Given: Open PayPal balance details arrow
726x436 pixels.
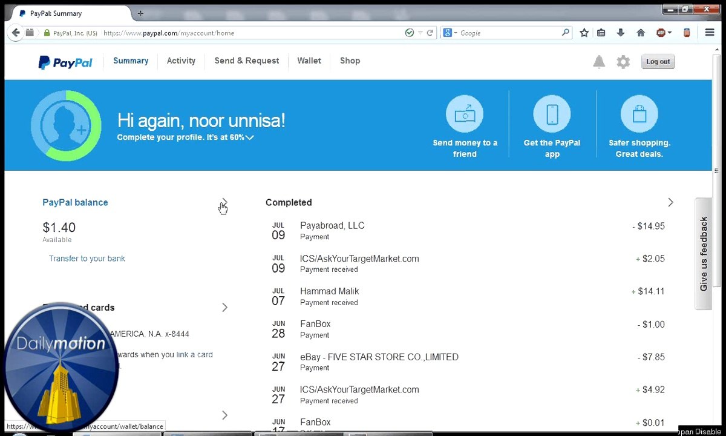Looking at the screenshot, I should (x=224, y=202).
